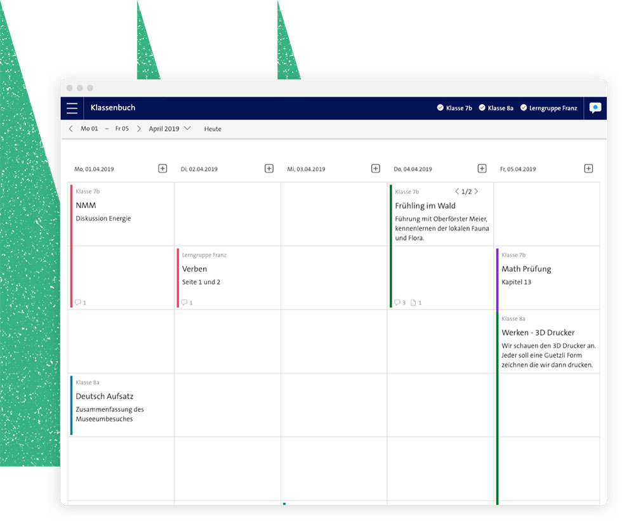Image resolution: width=622 pixels, height=521 pixels.
Task: Open the hamburger menu in Klassenbuch header
Action: pyautogui.click(x=72, y=108)
